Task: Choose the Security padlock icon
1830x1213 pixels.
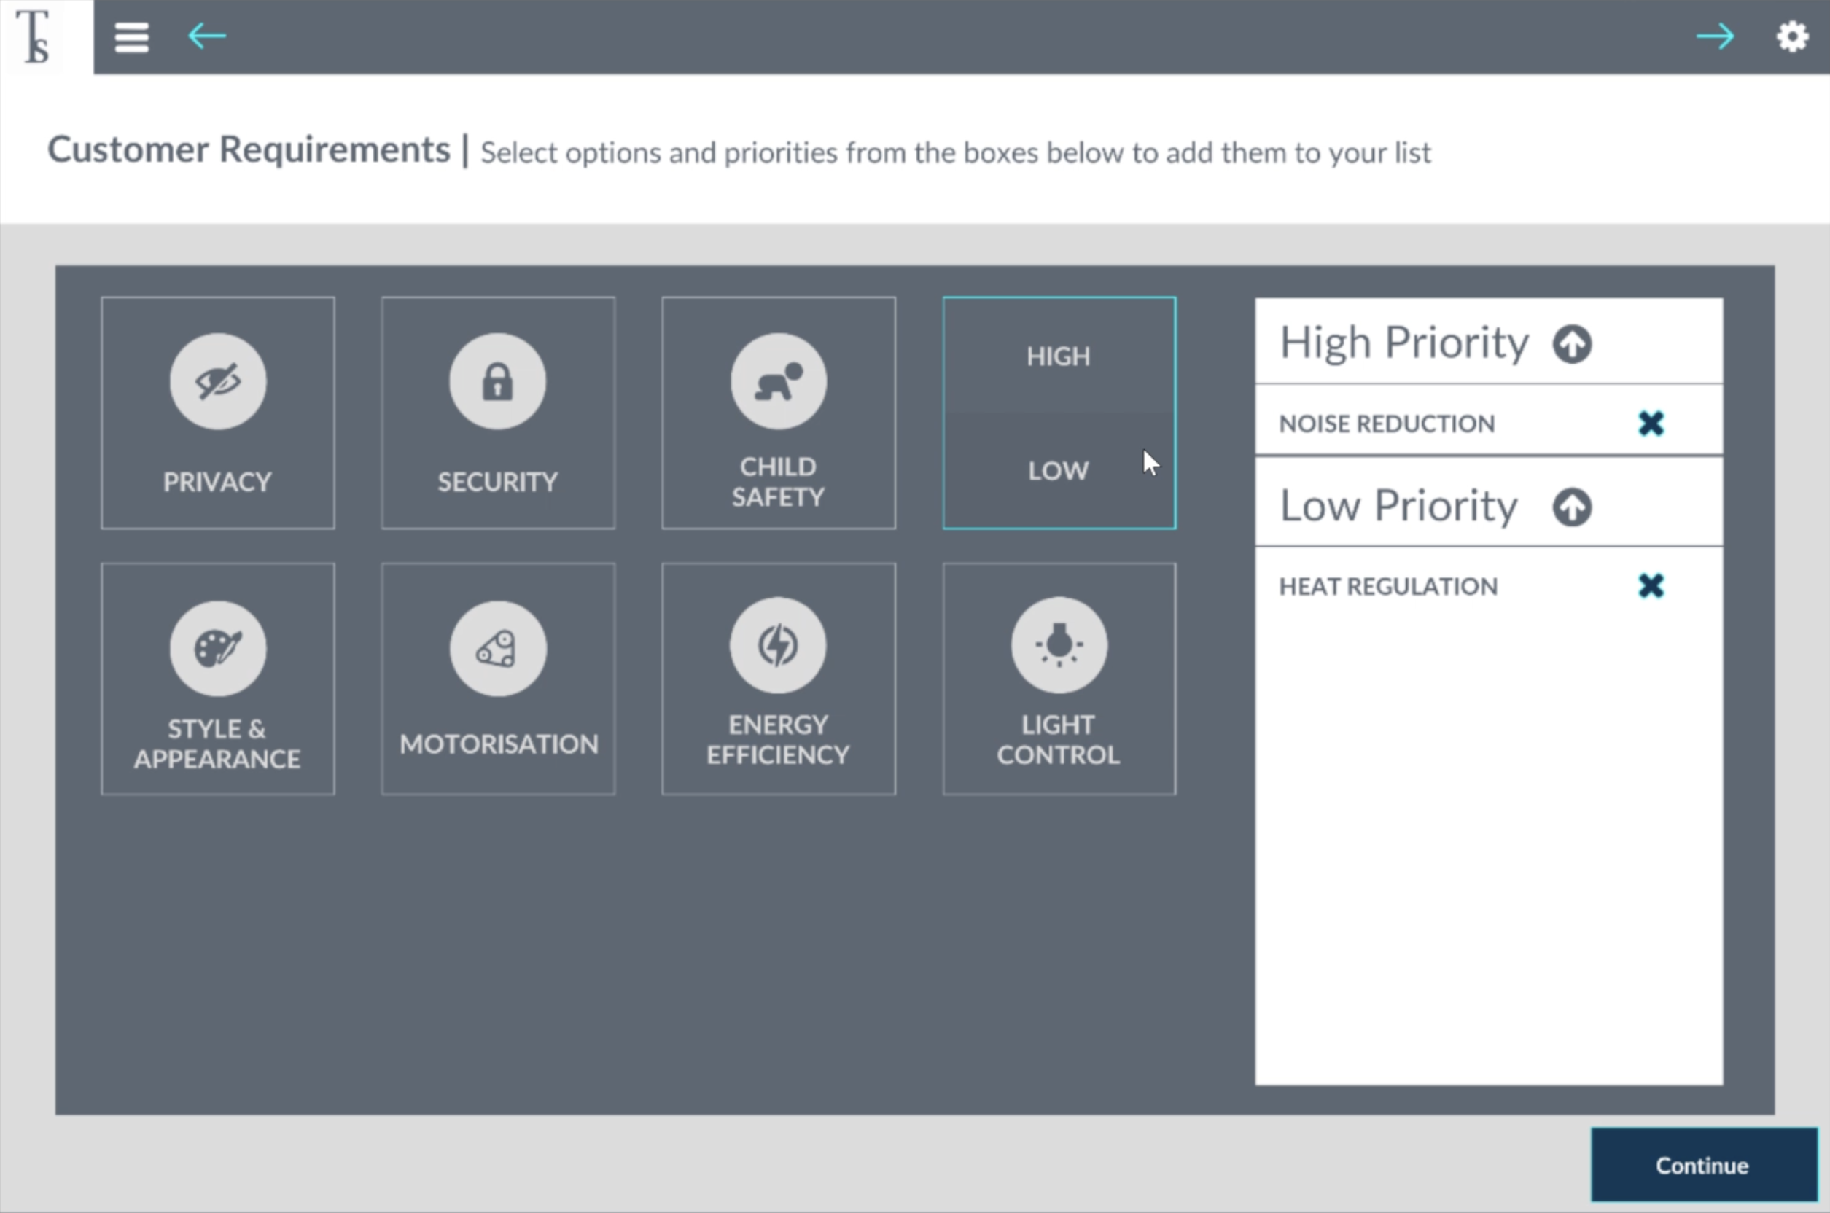Action: click(x=497, y=381)
